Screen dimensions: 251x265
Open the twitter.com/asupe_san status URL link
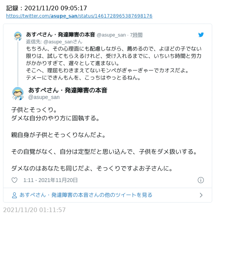click(x=79, y=16)
